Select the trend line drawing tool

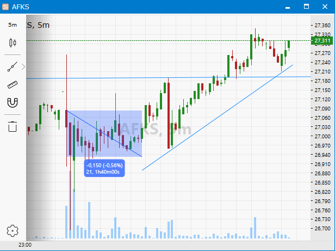[x=12, y=66]
